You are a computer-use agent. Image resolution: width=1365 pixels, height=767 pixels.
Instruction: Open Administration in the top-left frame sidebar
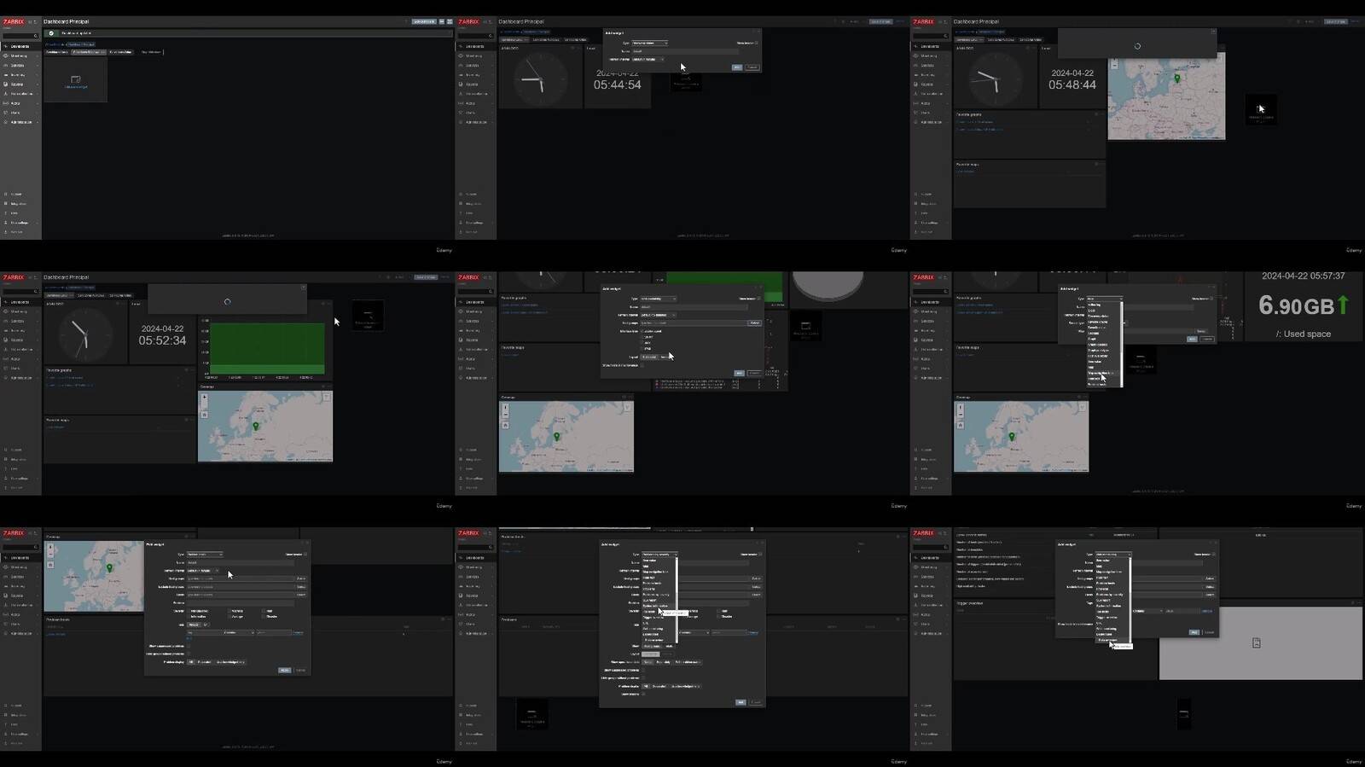[x=20, y=122]
